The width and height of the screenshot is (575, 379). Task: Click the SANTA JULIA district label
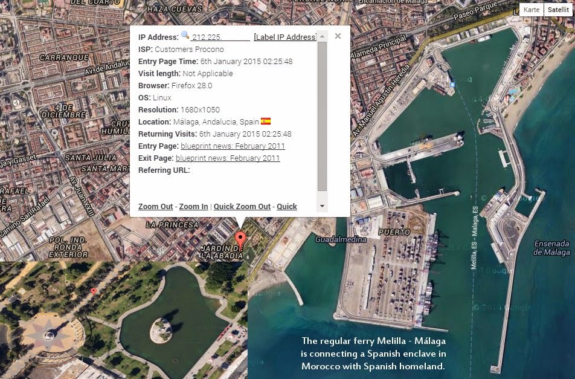point(91,158)
